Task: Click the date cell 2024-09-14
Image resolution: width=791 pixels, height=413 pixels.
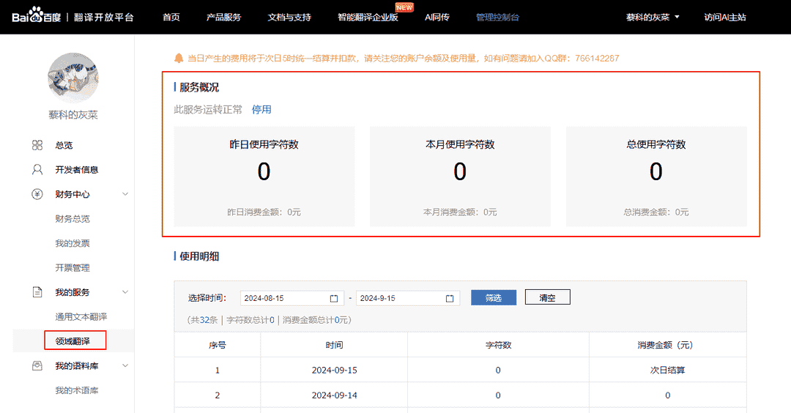Action: (x=335, y=395)
